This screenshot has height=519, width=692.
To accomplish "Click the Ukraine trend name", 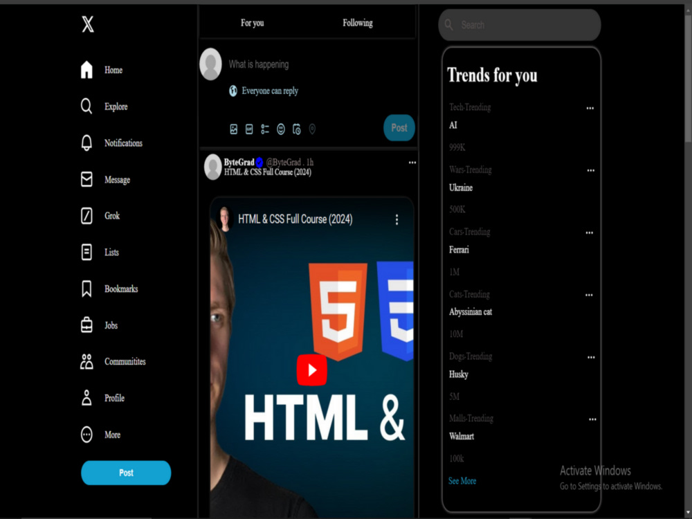I will [x=461, y=188].
